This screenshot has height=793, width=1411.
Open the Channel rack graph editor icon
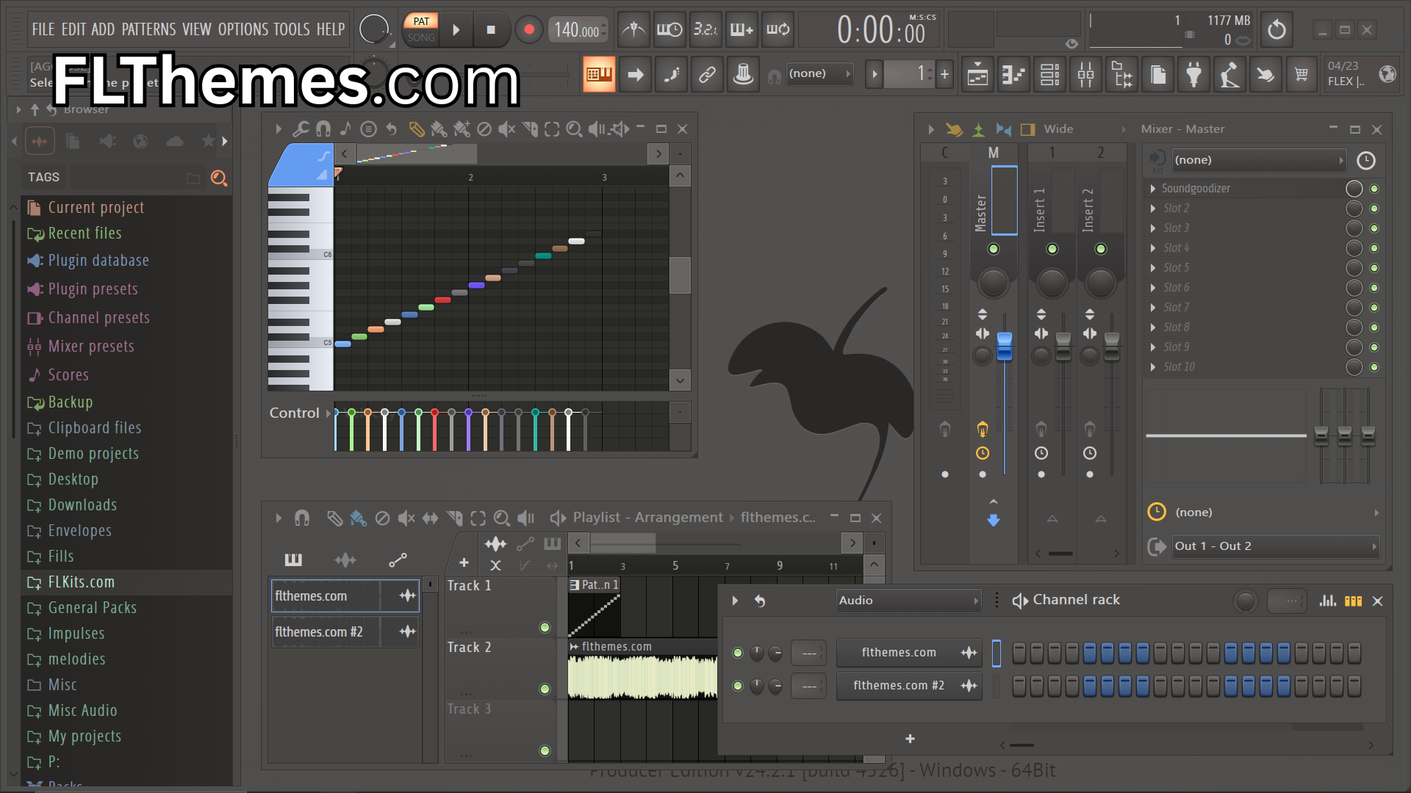pos(1327,601)
